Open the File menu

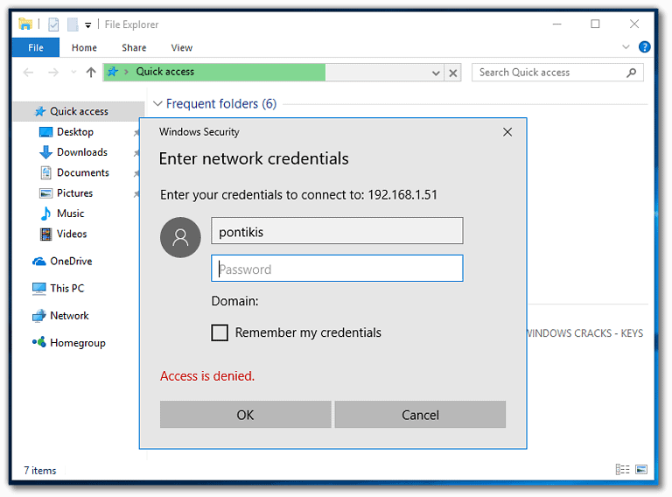click(x=36, y=47)
